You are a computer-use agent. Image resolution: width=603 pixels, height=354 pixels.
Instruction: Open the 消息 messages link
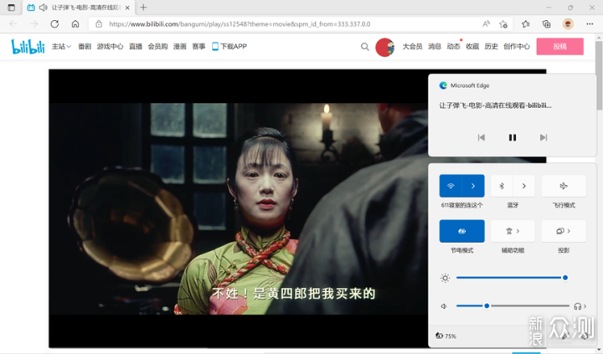[435, 47]
